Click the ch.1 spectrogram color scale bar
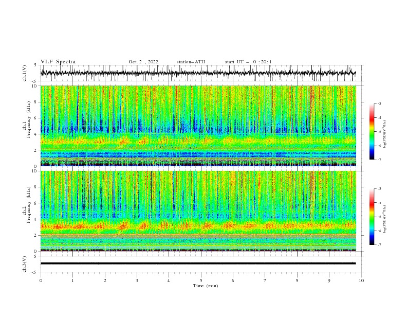Viewport: 407px width, 315px height. pyautogui.click(x=372, y=132)
